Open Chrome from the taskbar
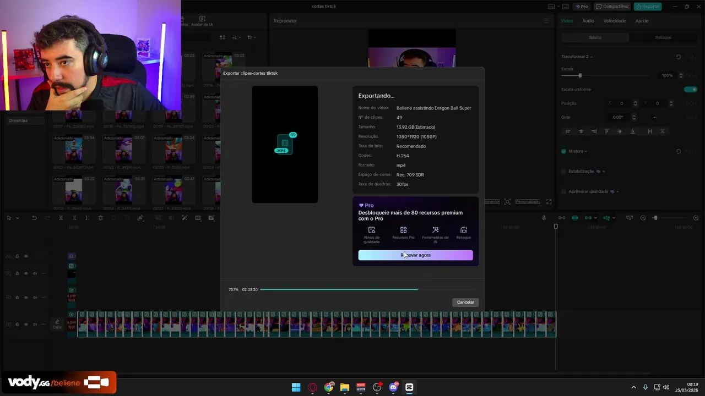Image resolution: width=705 pixels, height=396 pixels. 329,387
